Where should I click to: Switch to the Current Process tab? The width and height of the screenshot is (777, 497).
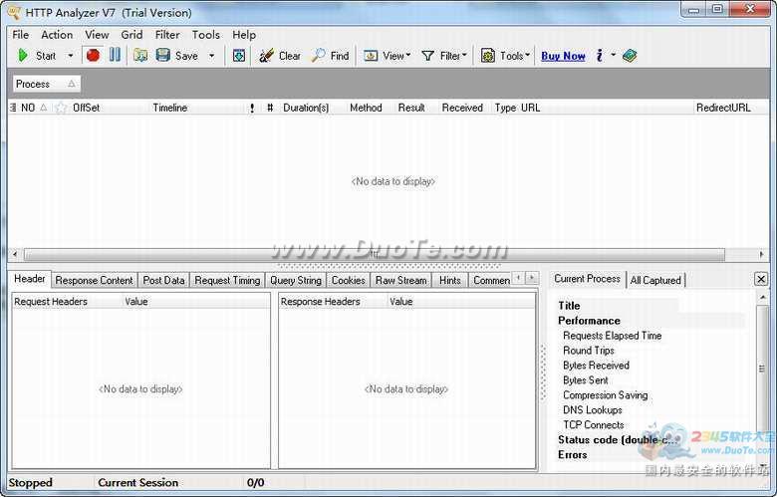point(587,279)
